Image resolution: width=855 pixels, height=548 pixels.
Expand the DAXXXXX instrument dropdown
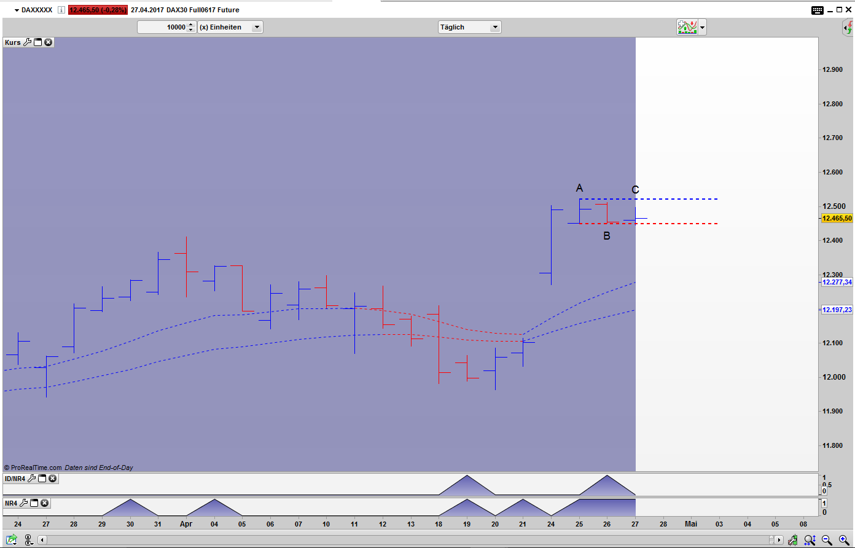(17, 10)
